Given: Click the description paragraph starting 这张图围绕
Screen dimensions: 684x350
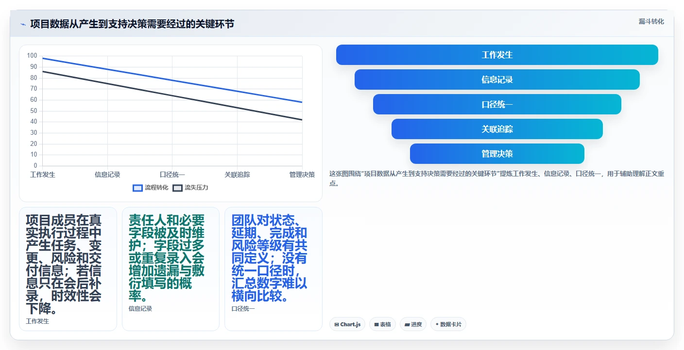Looking at the screenshot, I should tap(496, 178).
